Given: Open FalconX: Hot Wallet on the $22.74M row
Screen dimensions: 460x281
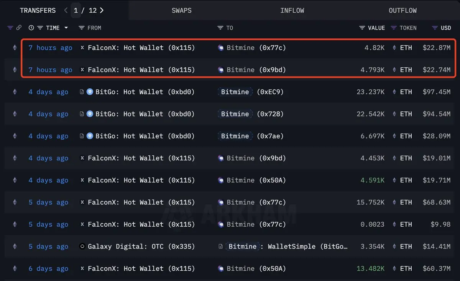Looking at the screenshot, I should click(141, 70).
